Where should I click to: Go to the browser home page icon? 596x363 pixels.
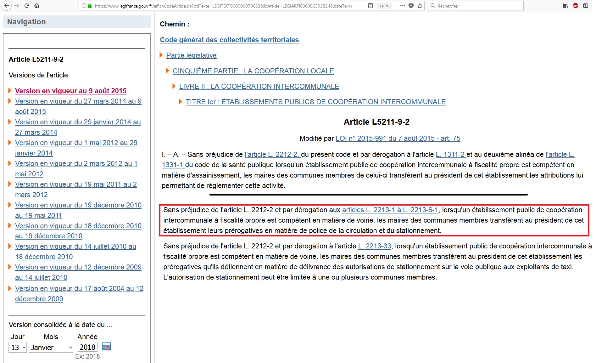[x=37, y=6]
